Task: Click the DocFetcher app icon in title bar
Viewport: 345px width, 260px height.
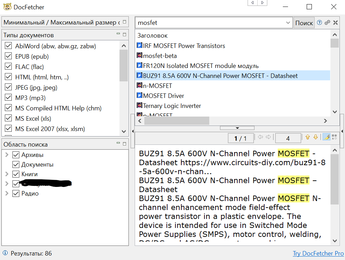Action: (x=7, y=7)
